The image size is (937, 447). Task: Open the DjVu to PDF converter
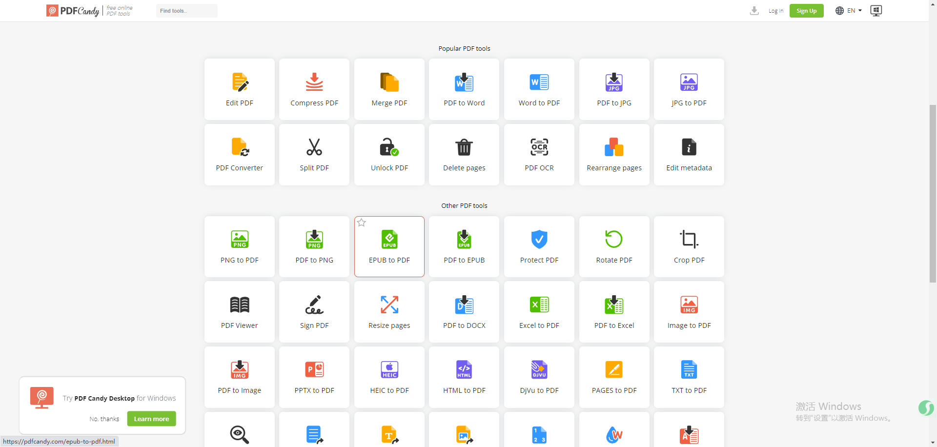pos(539,377)
